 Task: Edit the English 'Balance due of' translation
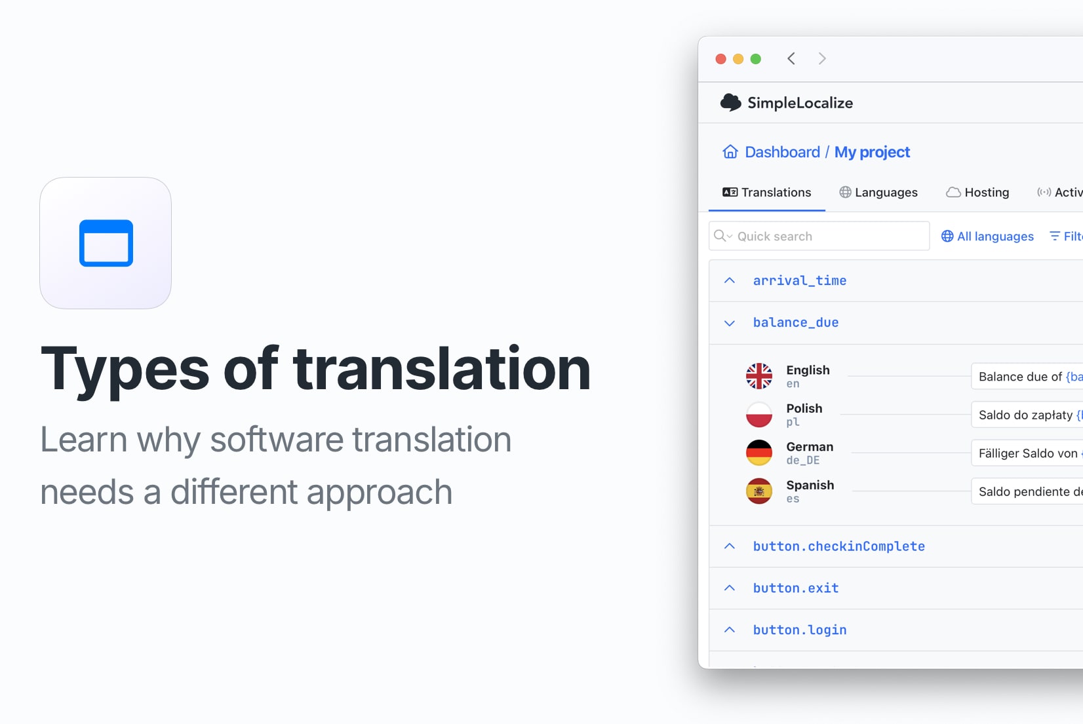point(1027,376)
